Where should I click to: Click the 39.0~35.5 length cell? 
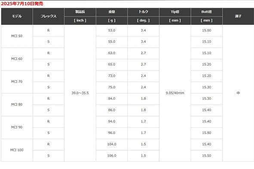(80, 93)
